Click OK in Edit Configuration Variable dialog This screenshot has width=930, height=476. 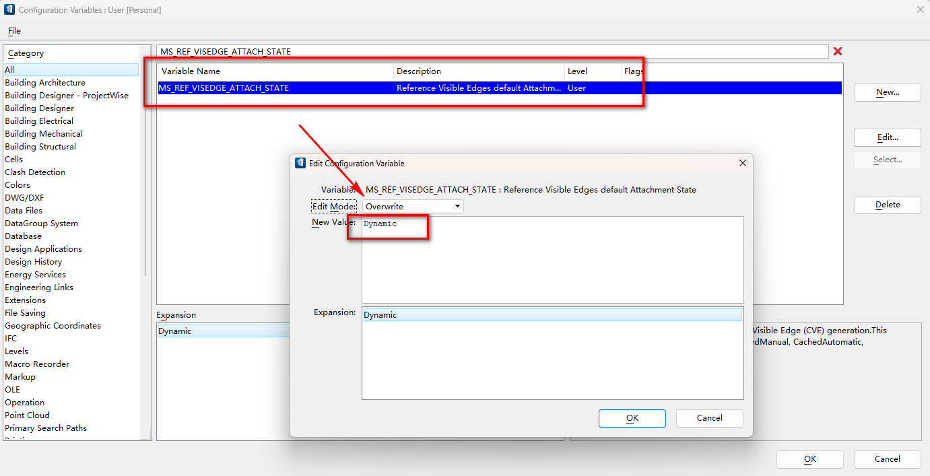(632, 418)
